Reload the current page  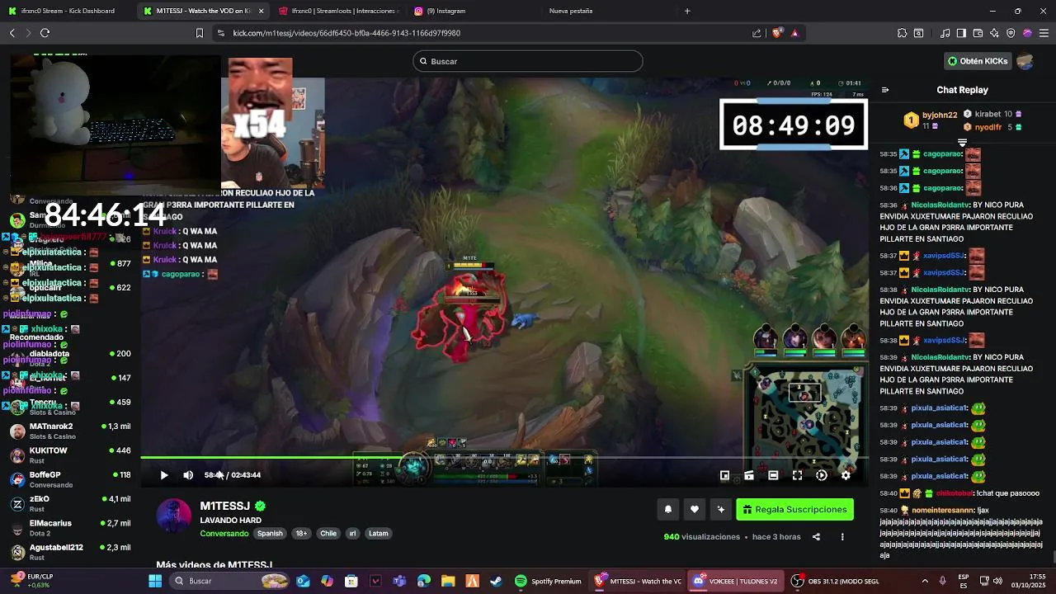pos(45,33)
